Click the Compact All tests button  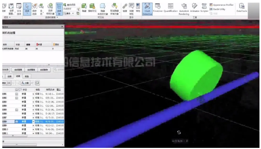coord(31,70)
